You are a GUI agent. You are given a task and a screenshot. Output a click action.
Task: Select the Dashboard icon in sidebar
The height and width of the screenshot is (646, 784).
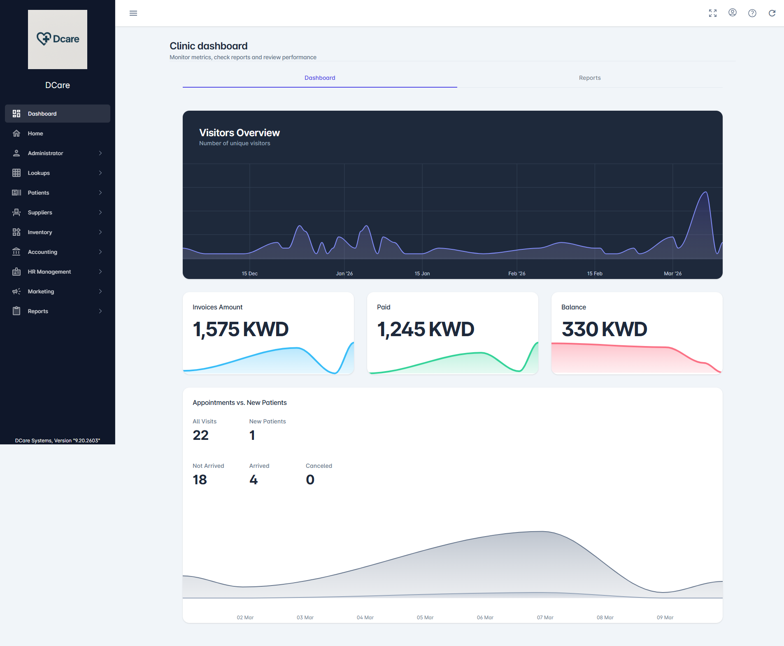(16, 114)
